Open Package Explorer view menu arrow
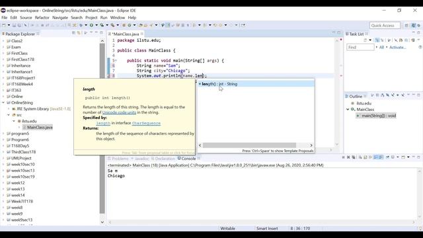The height and width of the screenshot is (238, 423). click(91, 32)
